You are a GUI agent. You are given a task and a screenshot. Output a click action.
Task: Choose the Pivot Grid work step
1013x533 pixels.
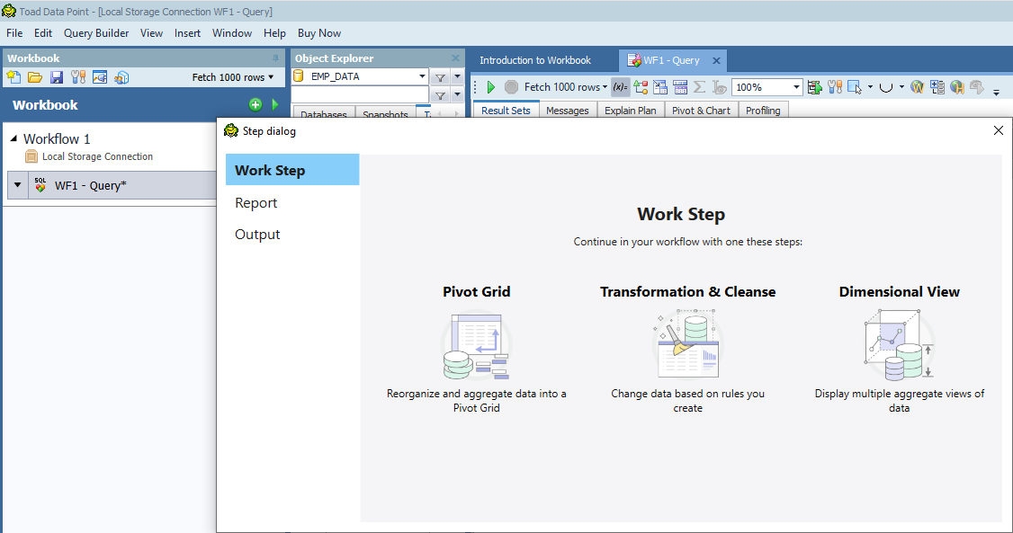[477, 349]
